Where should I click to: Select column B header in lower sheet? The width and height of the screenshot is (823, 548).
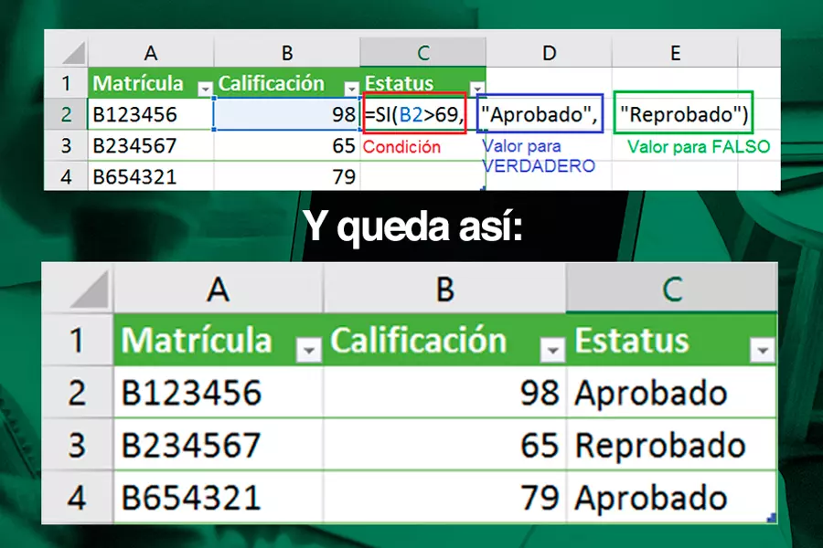[x=445, y=289]
